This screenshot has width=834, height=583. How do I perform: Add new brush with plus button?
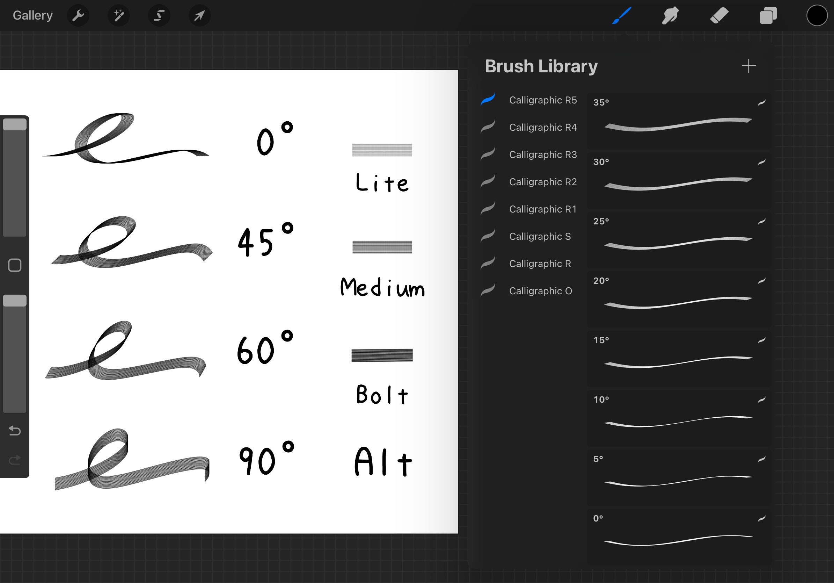pyautogui.click(x=748, y=66)
